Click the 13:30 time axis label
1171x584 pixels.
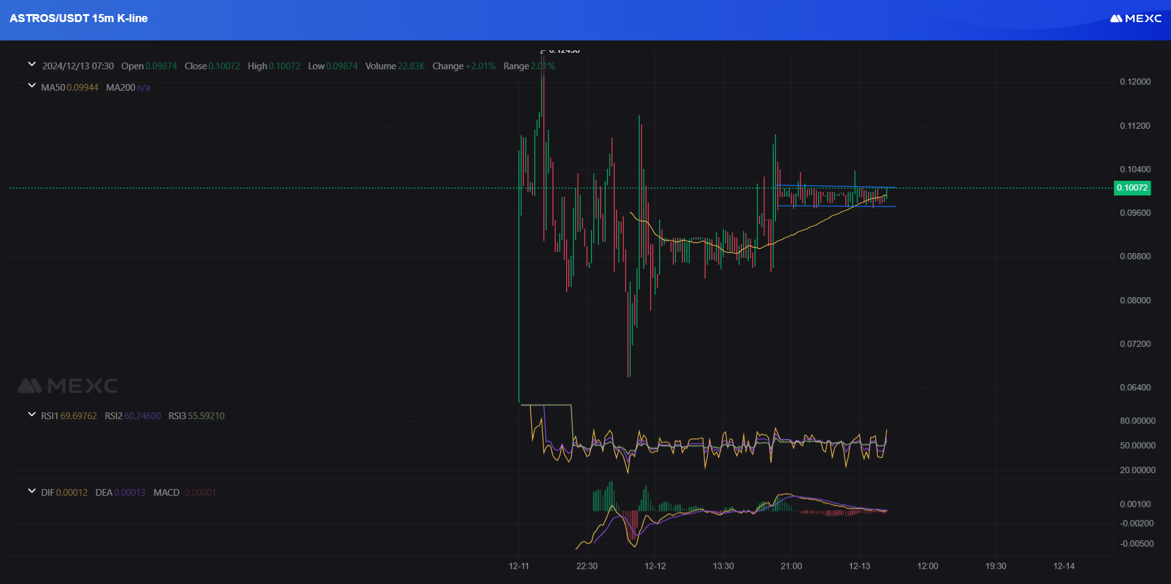tap(723, 566)
